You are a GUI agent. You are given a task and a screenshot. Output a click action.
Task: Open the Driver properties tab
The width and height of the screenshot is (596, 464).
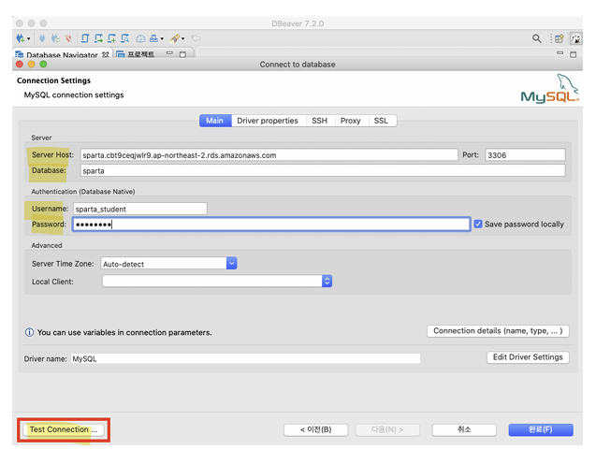click(268, 121)
